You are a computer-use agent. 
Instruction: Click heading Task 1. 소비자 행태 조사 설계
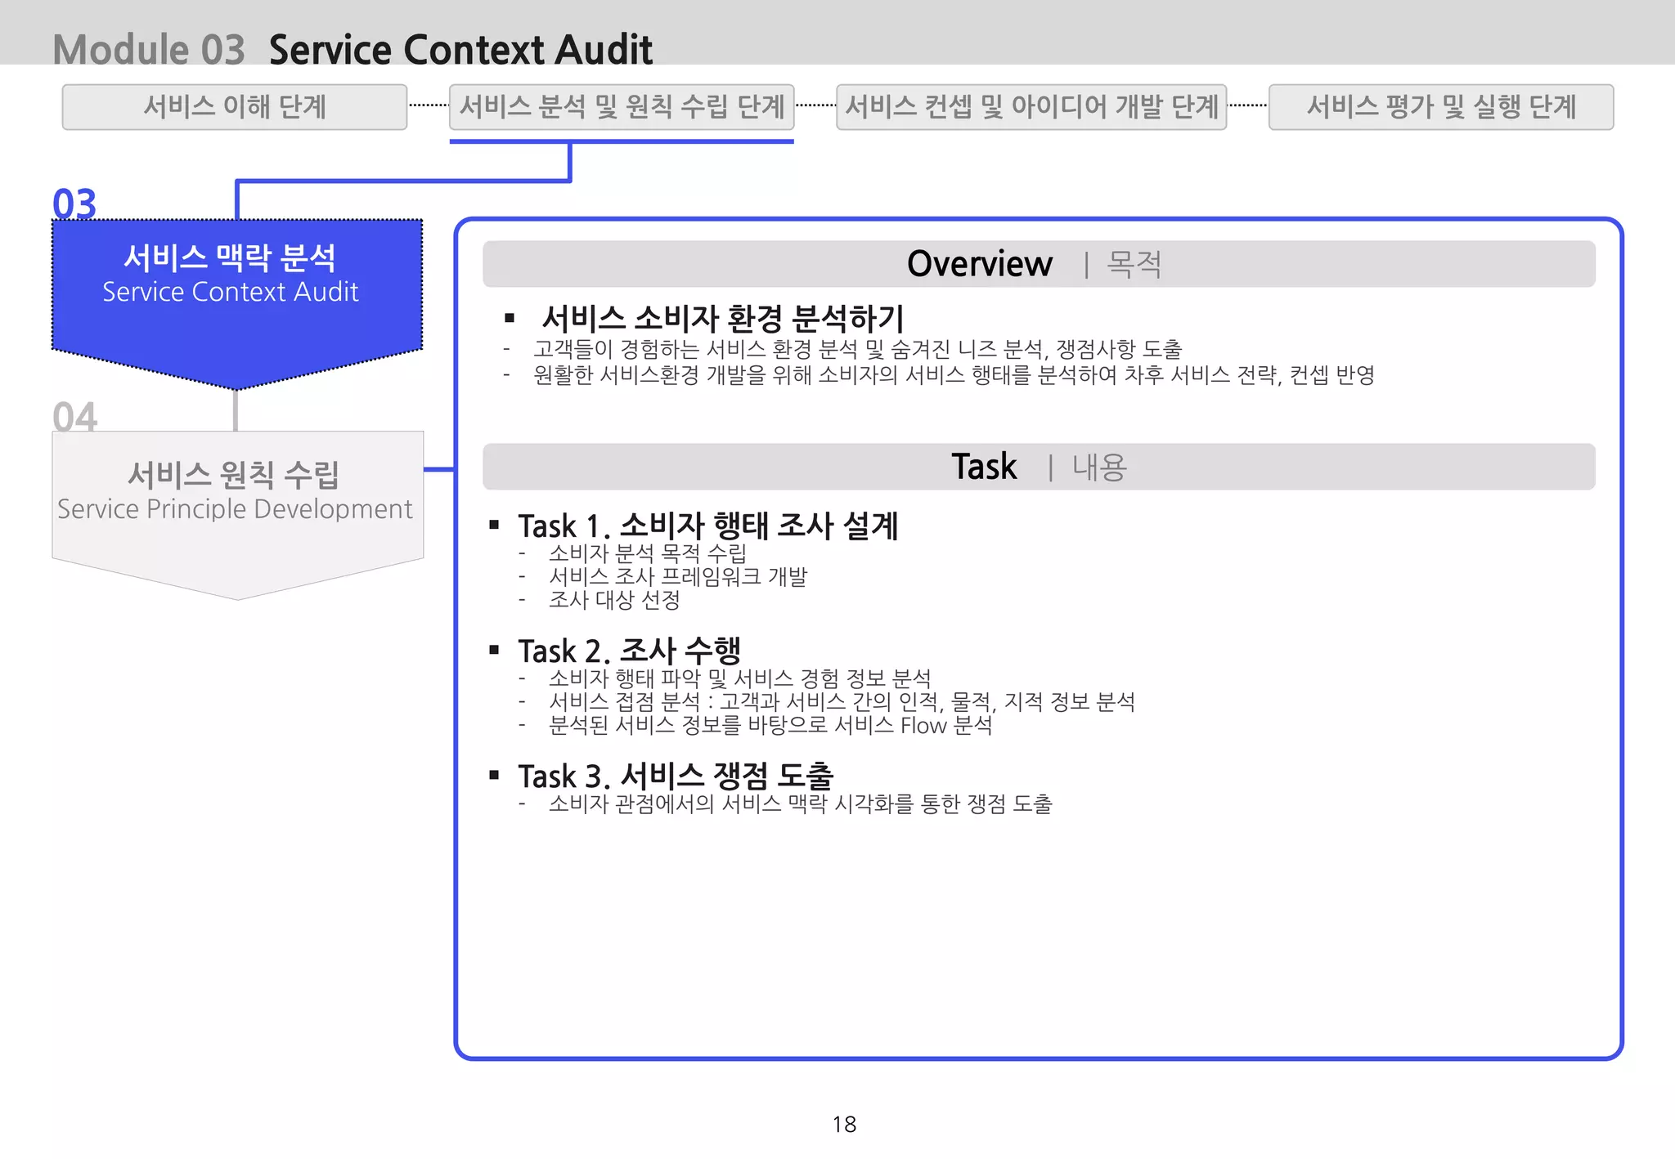point(708,526)
